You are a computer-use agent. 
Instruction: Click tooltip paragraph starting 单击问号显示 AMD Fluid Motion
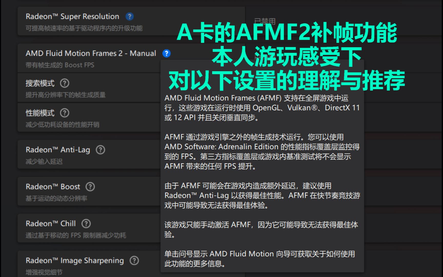(x=260, y=259)
